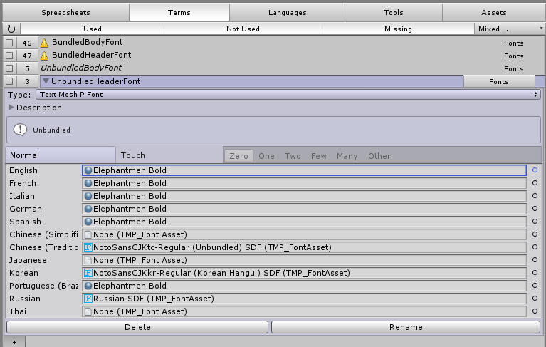
Task: Expand the Description foldout
Action: pos(11,108)
